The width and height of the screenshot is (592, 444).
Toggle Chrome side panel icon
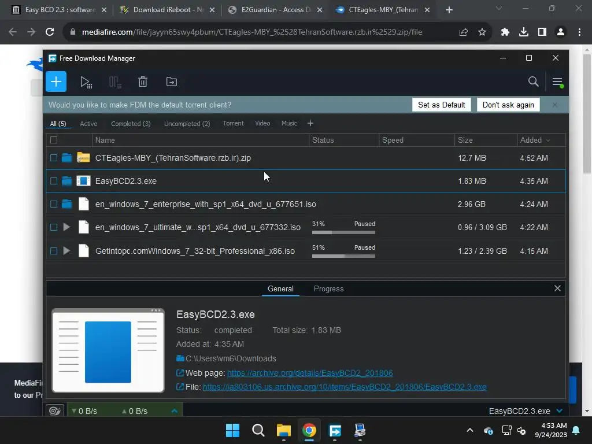pos(542,32)
